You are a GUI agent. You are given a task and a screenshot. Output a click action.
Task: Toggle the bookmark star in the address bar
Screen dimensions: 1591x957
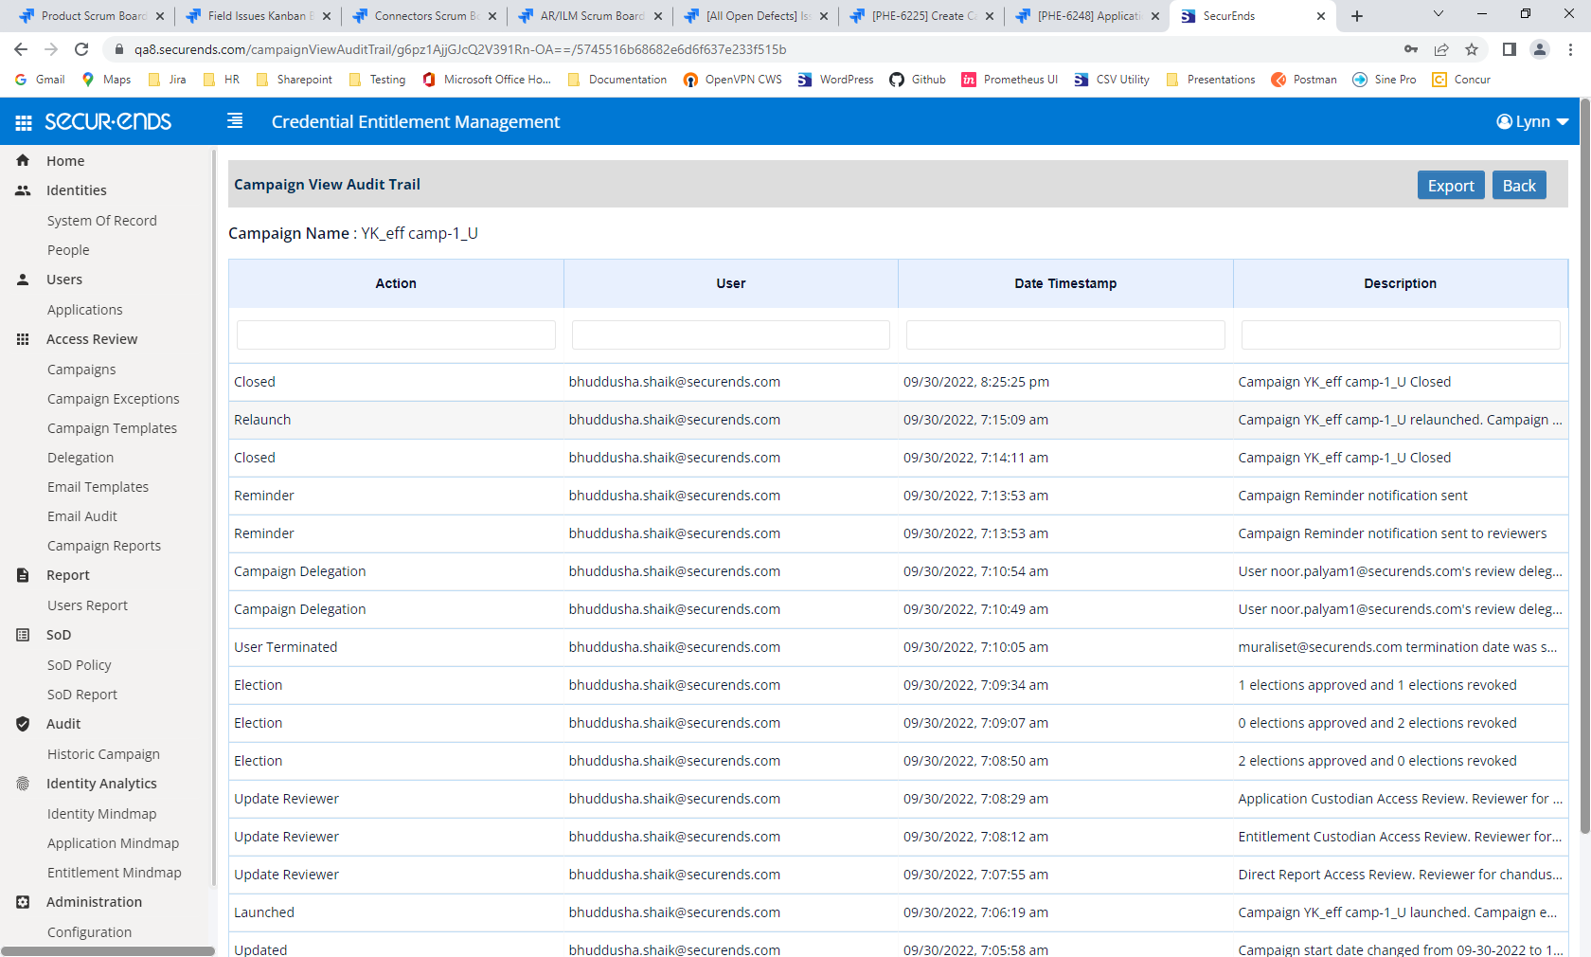pyautogui.click(x=1472, y=49)
